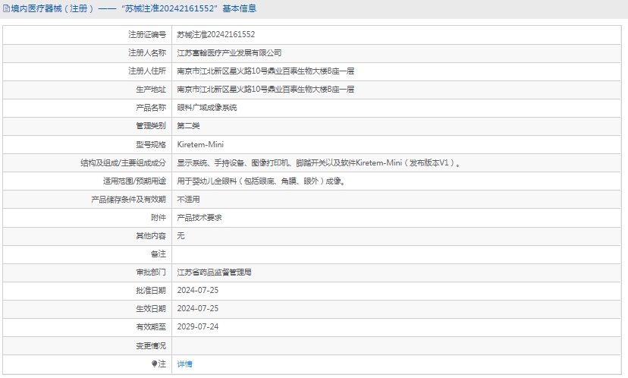Click management category value 第二类

[188, 126]
